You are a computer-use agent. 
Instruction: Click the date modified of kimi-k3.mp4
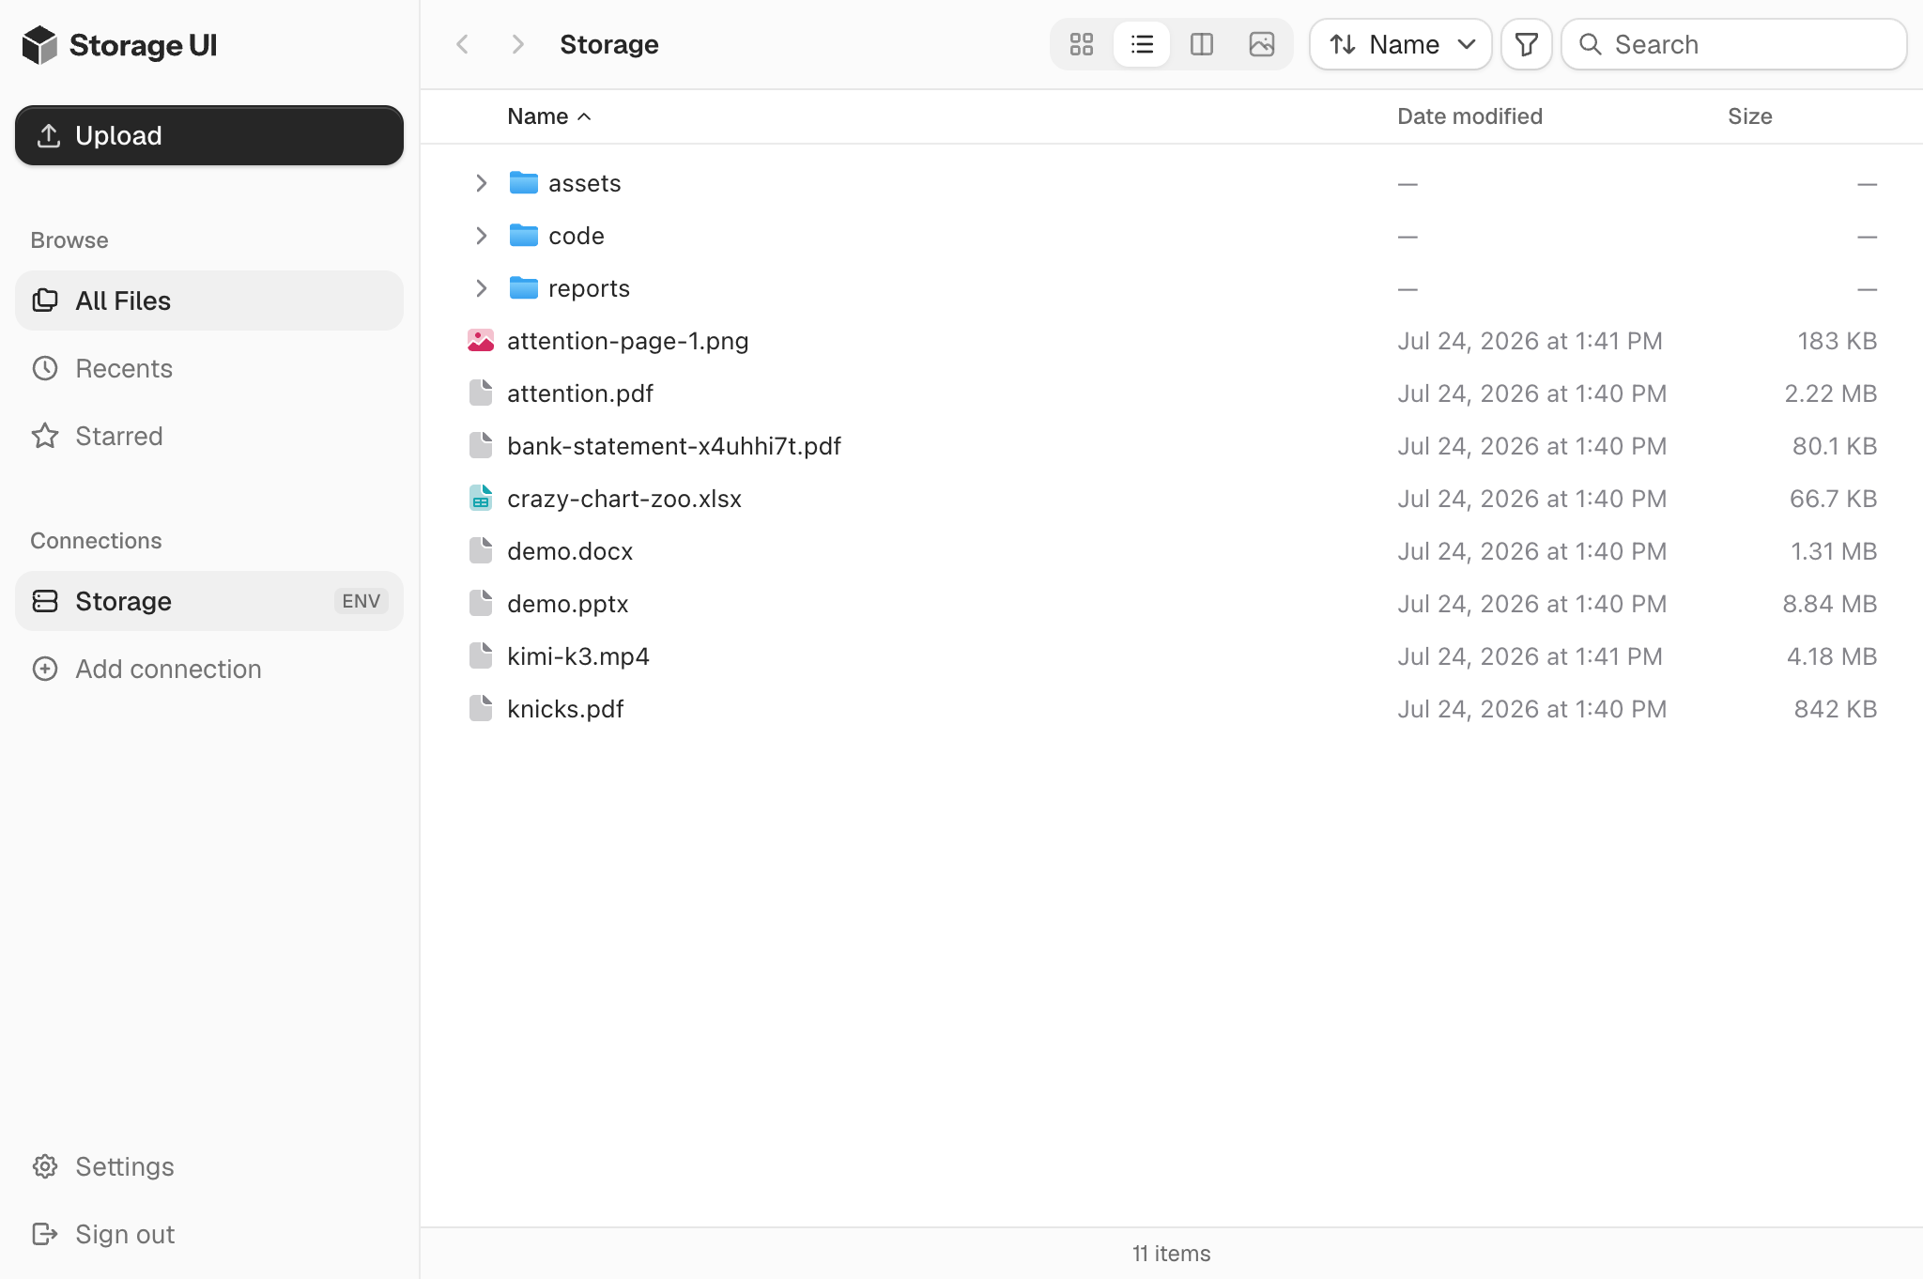click(x=1530, y=656)
